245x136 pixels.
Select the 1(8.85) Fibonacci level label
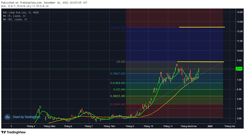(x=120, y=62)
